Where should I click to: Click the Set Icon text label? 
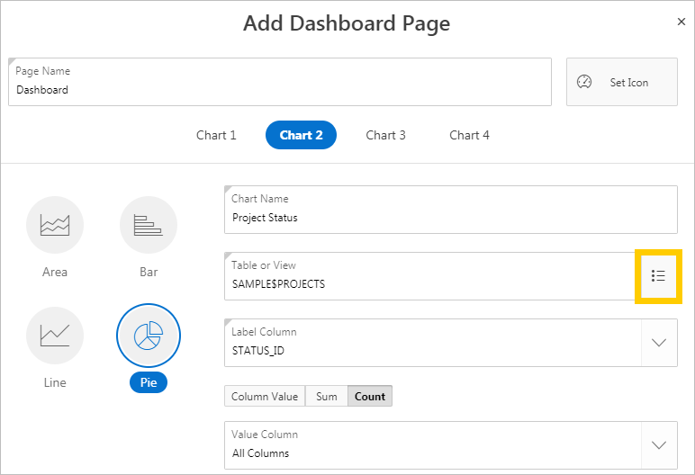629,83
